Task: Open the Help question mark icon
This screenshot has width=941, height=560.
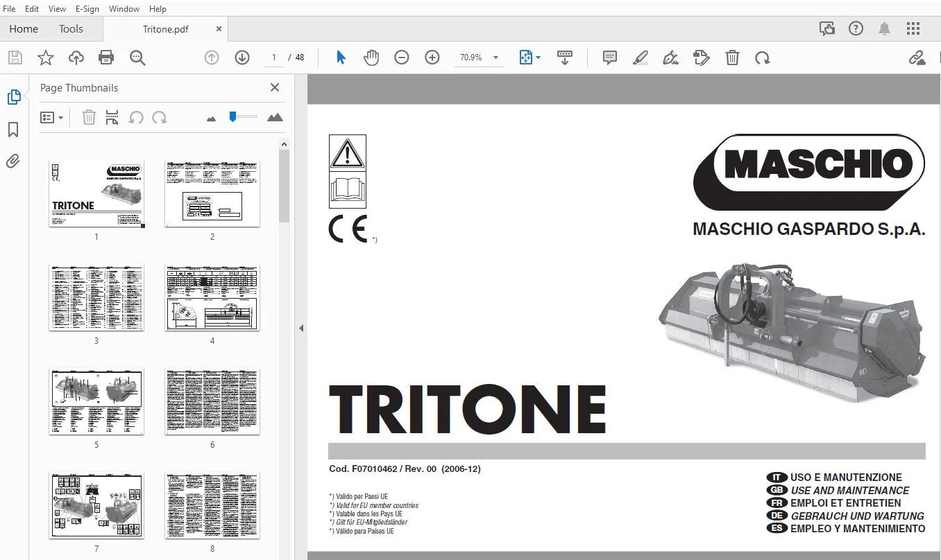Action: click(856, 28)
